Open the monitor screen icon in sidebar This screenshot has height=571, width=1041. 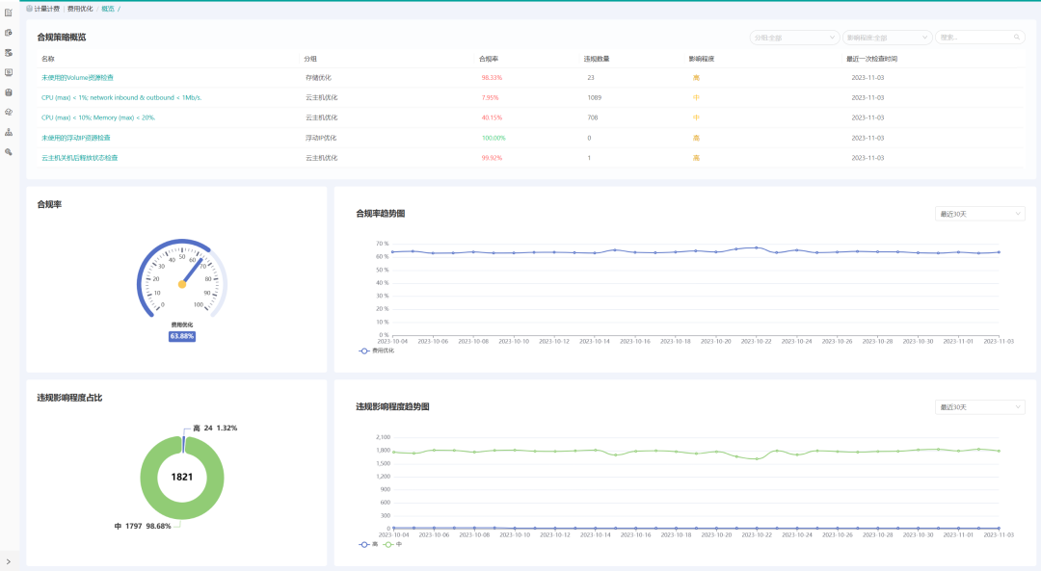point(9,72)
